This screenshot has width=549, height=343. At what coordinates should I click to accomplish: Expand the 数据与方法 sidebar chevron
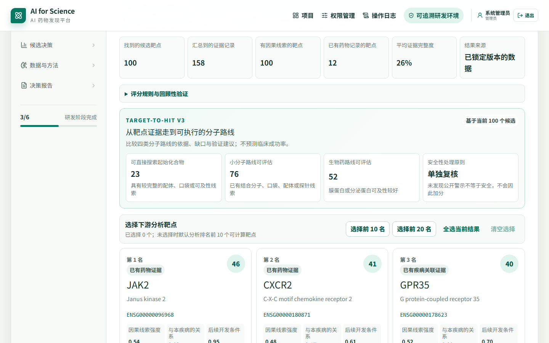93,65
